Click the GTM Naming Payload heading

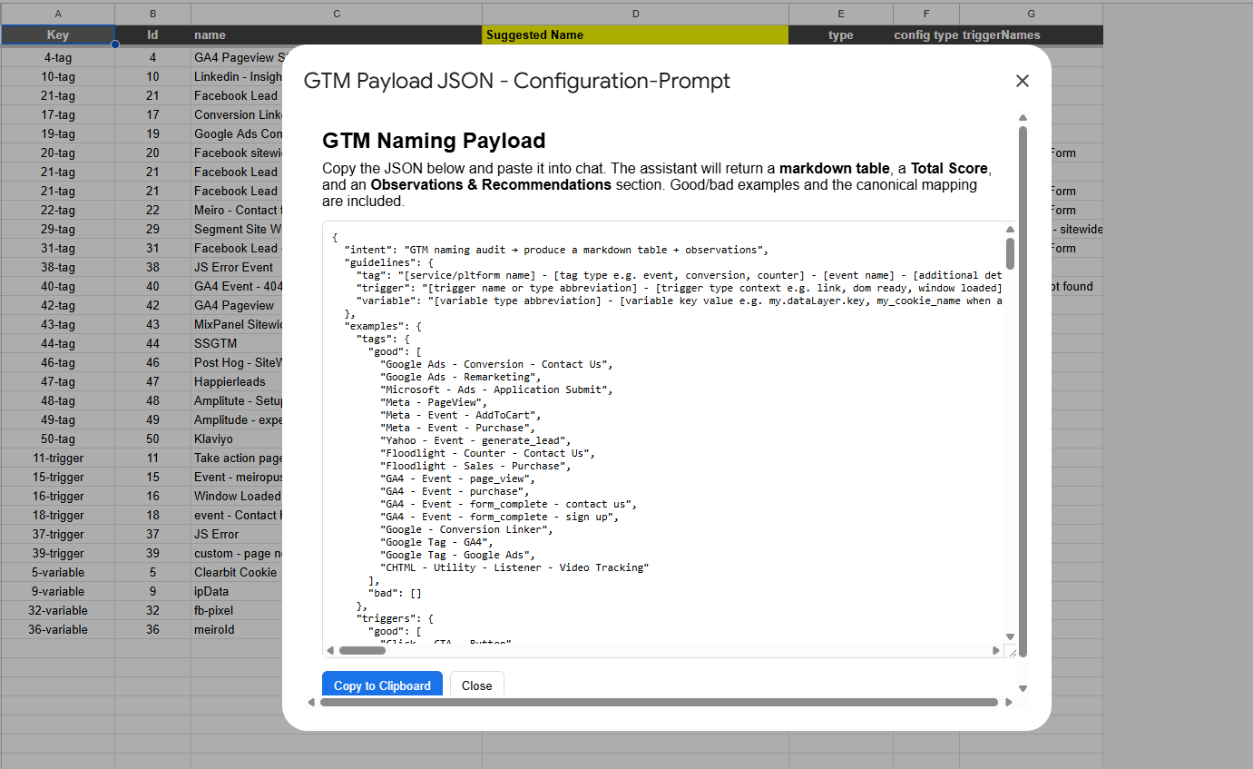(x=434, y=141)
